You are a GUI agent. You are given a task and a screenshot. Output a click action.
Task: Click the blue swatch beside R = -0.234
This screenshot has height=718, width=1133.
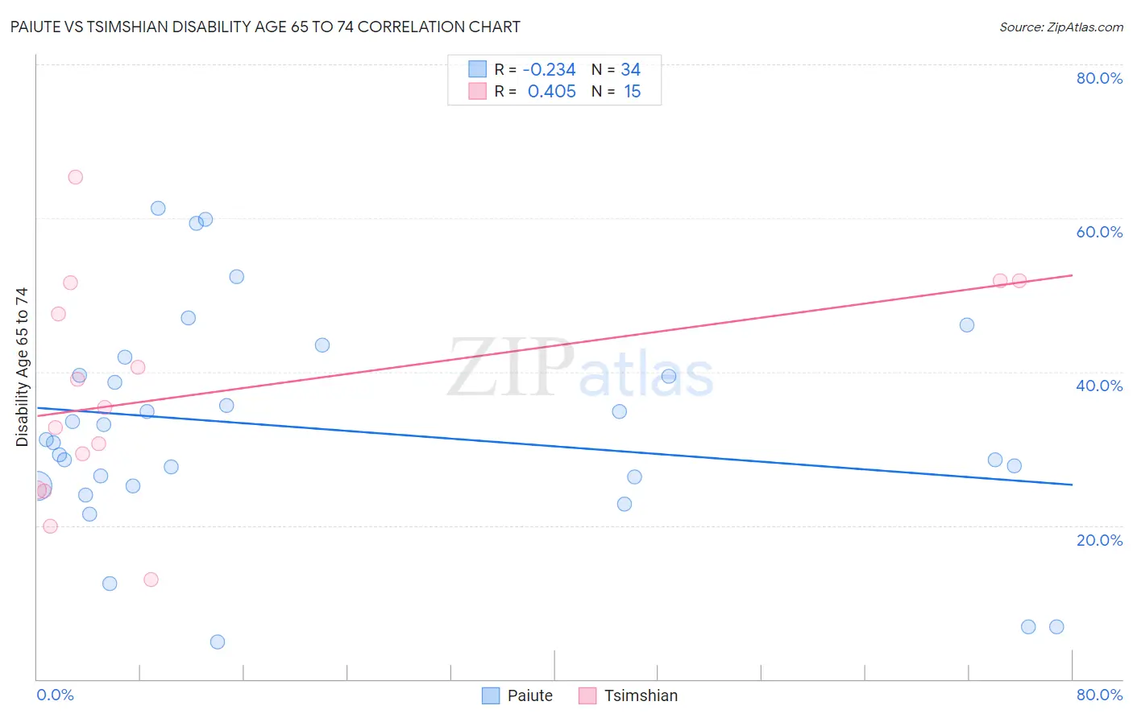[x=478, y=69]
